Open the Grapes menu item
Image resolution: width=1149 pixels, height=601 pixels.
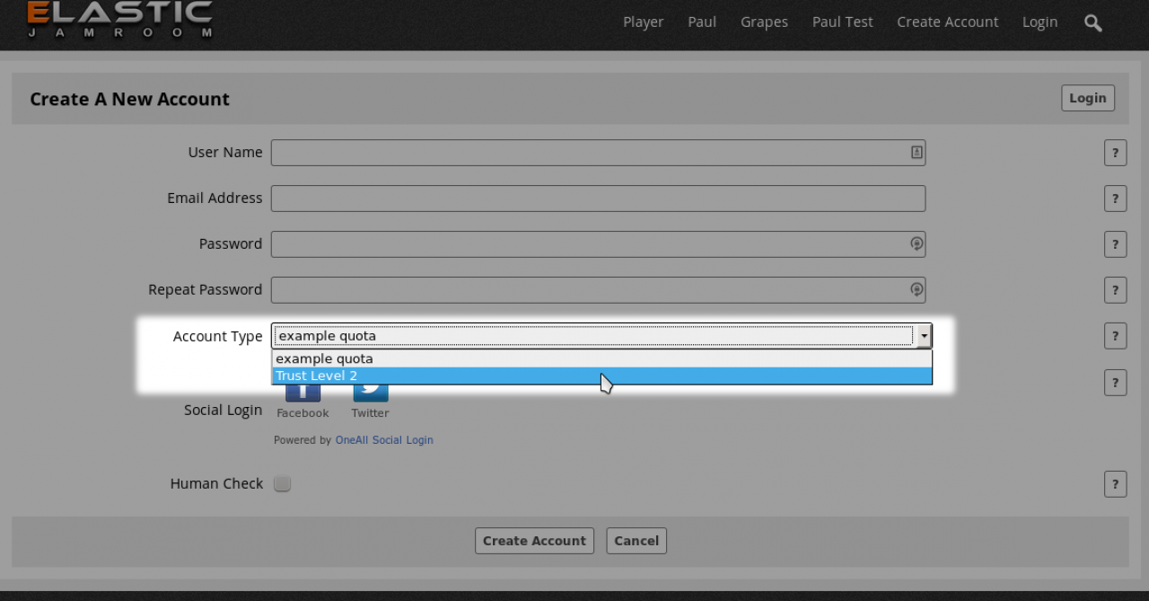point(764,22)
